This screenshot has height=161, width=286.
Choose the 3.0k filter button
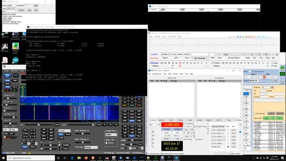click(125, 126)
